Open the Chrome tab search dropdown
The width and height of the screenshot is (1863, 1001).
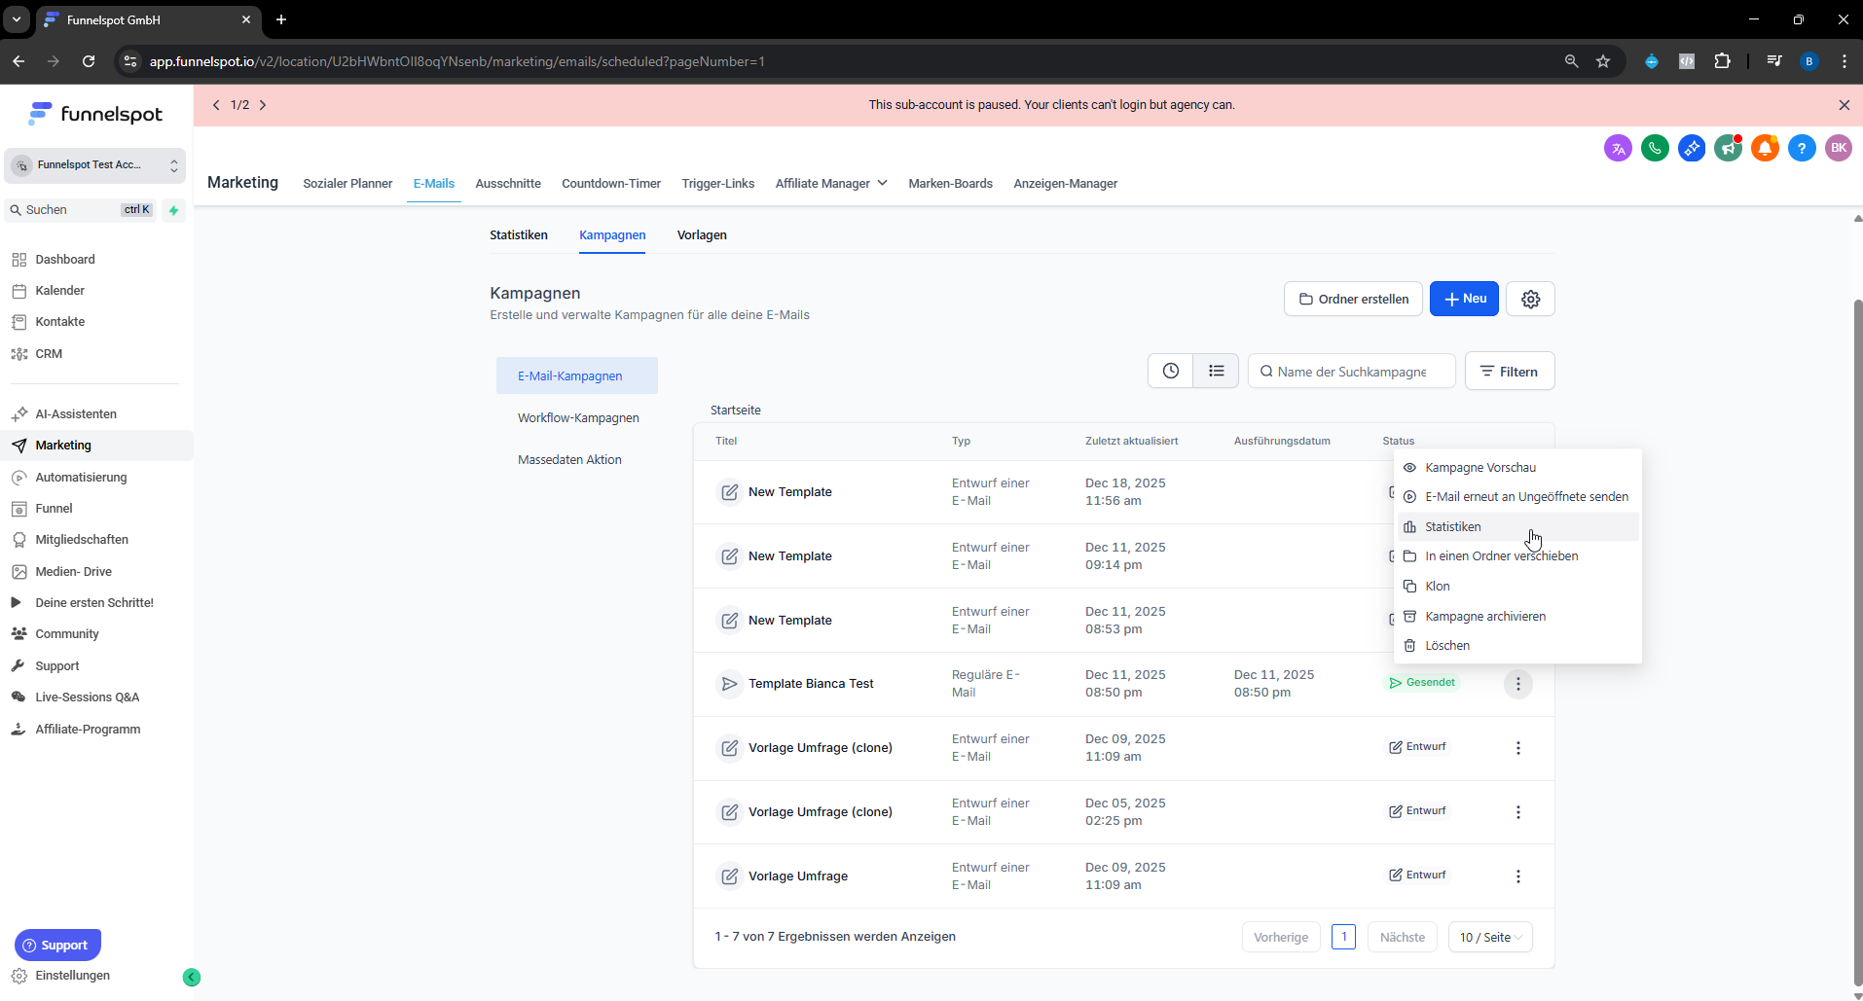(17, 19)
